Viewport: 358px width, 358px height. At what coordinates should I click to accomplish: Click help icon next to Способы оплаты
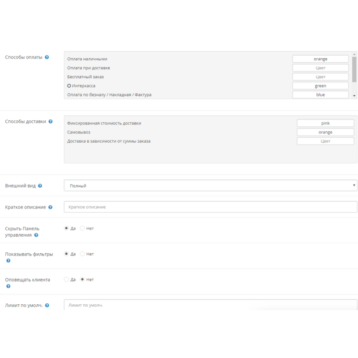pyautogui.click(x=47, y=57)
